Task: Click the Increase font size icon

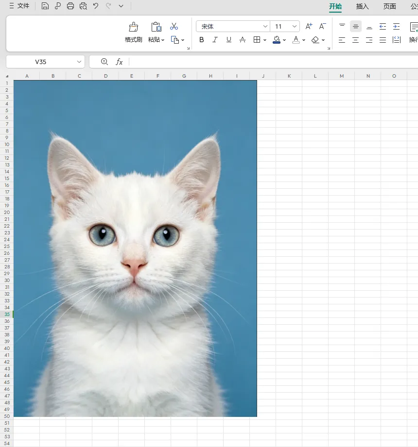Action: pos(309,27)
